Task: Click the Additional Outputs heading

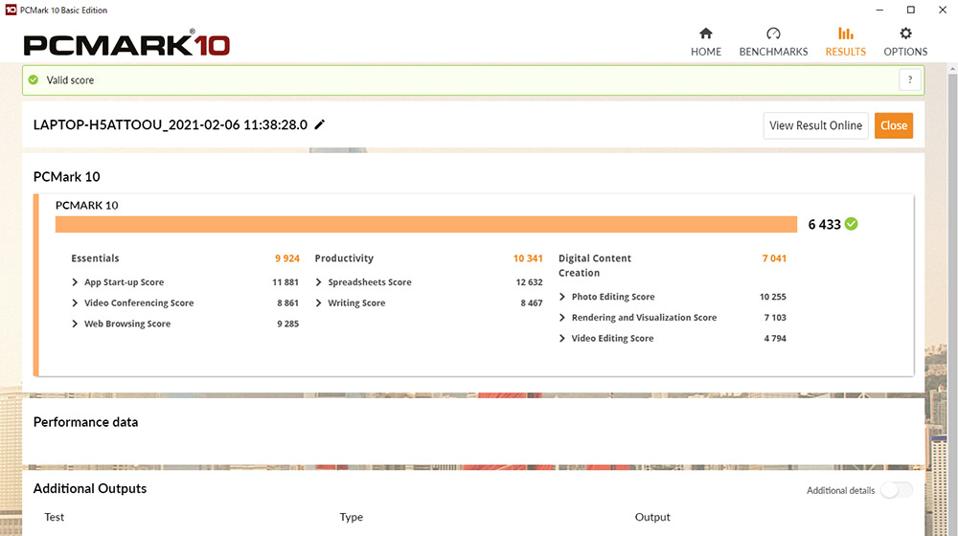Action: [x=90, y=488]
